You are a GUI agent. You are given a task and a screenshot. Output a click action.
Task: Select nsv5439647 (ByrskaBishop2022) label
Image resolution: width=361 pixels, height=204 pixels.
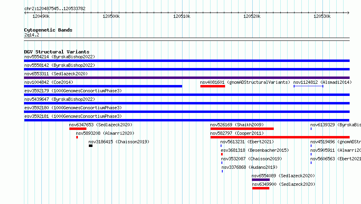point(60,99)
